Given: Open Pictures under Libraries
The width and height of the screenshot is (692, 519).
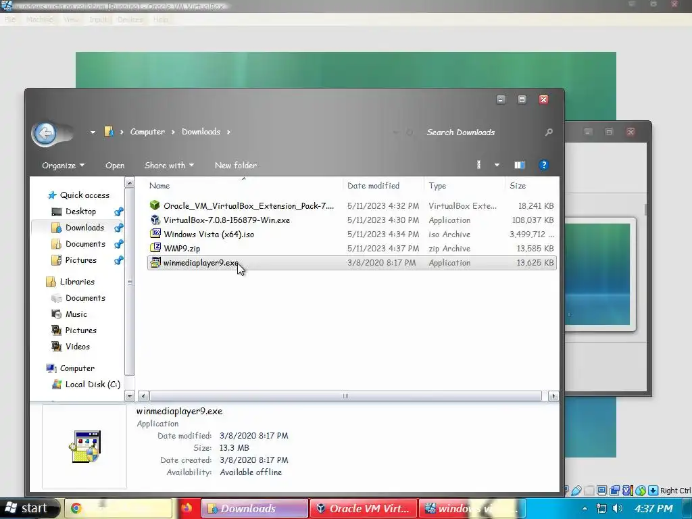Looking at the screenshot, I should click(81, 330).
